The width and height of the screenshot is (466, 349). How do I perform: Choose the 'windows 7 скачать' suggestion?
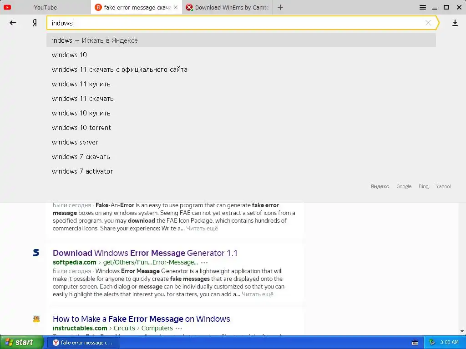coord(241,157)
